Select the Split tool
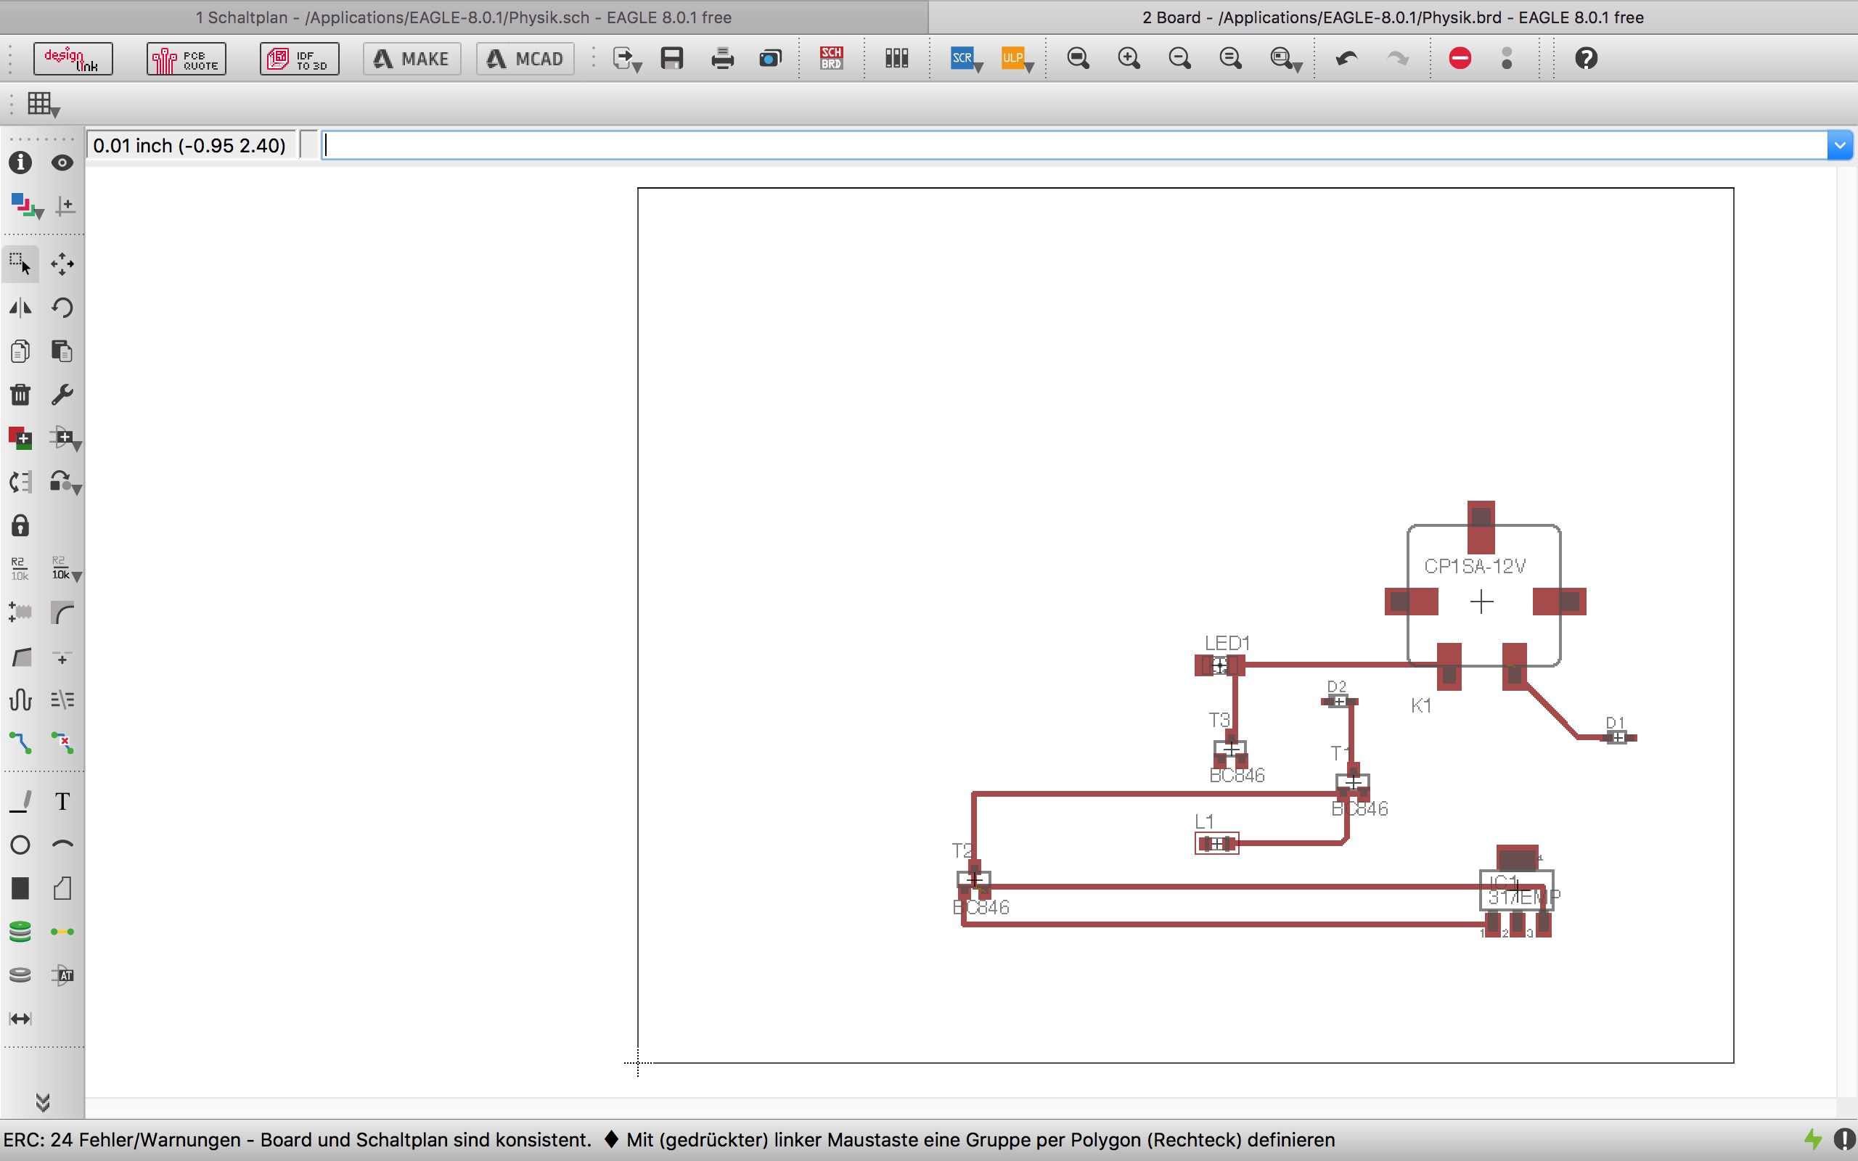Viewport: 1858px width, 1161px height. pyautogui.click(x=20, y=657)
